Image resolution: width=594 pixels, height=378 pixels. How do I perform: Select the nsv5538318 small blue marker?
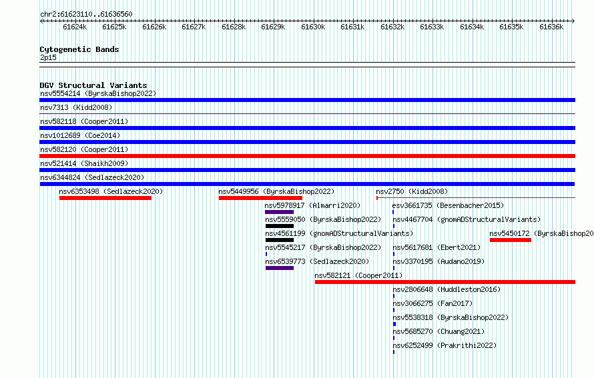tap(394, 324)
